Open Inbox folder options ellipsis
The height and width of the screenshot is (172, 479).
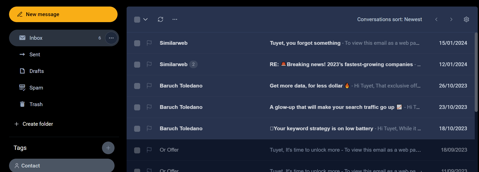pos(111,38)
